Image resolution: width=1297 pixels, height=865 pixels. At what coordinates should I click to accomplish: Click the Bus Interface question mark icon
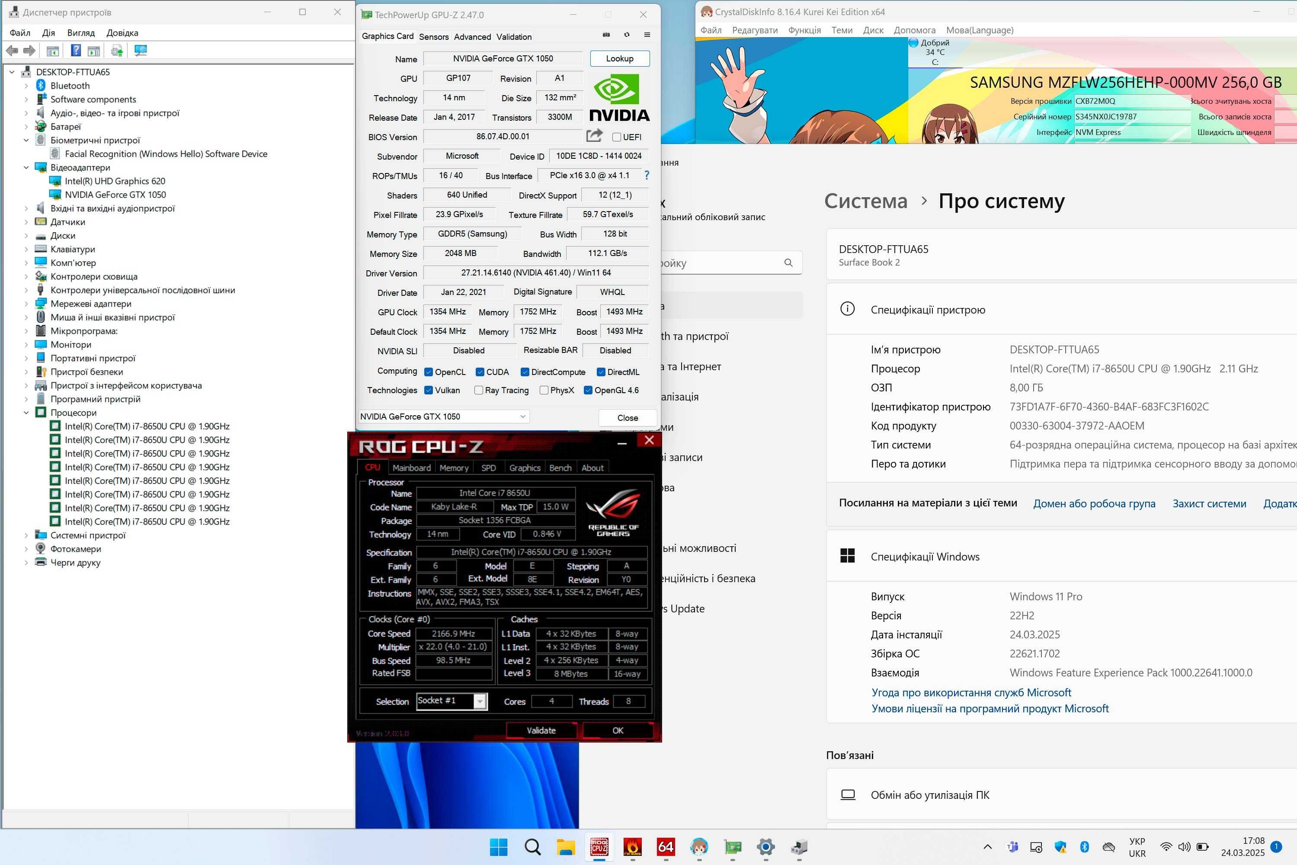(x=647, y=176)
